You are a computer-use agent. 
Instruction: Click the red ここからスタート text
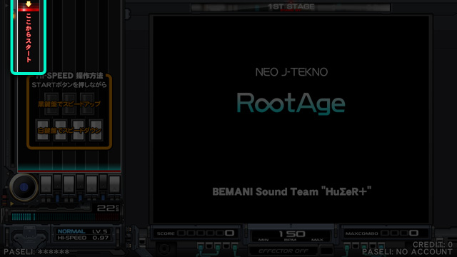coord(29,38)
